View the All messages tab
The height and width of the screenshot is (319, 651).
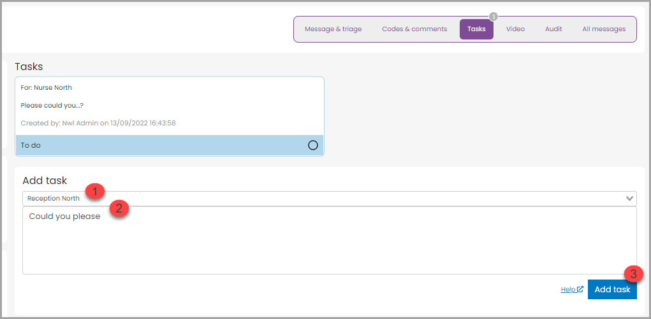(604, 29)
